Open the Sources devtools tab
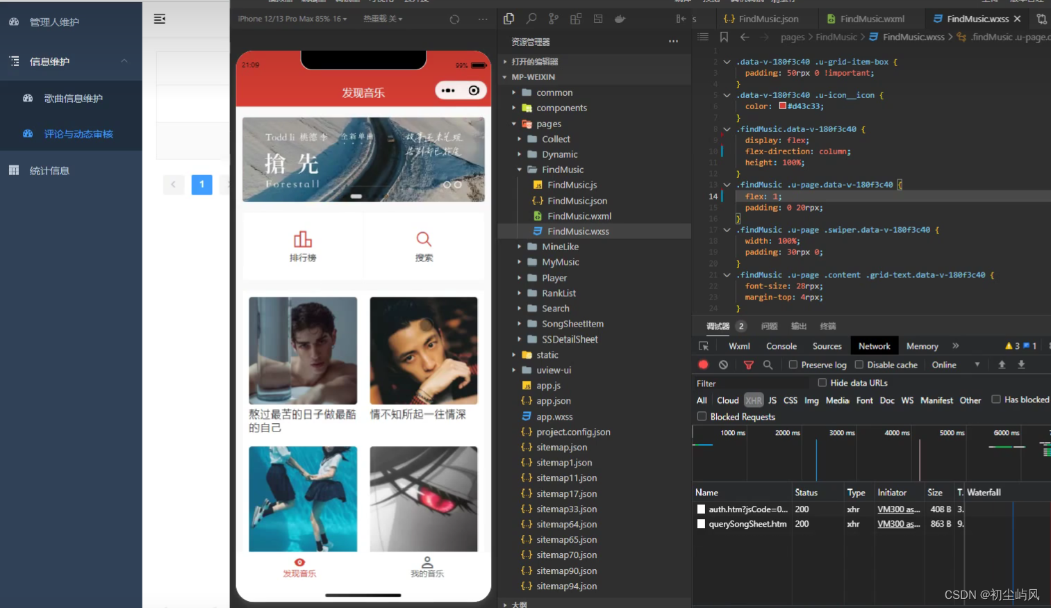The width and height of the screenshot is (1051, 608). click(x=827, y=346)
